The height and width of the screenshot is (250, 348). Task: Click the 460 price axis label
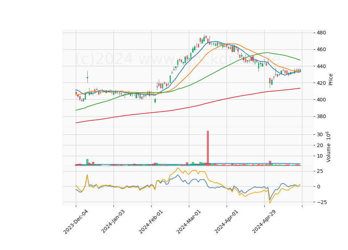pos(321,50)
